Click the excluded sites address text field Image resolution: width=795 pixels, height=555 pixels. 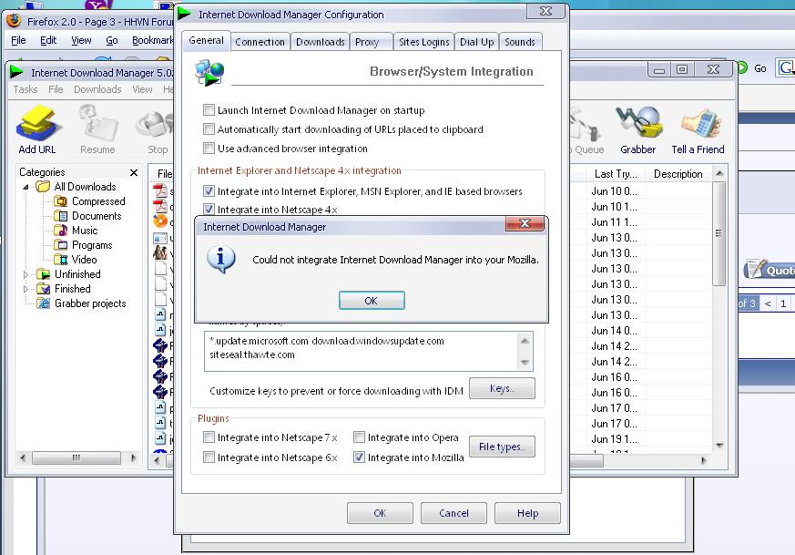point(362,351)
